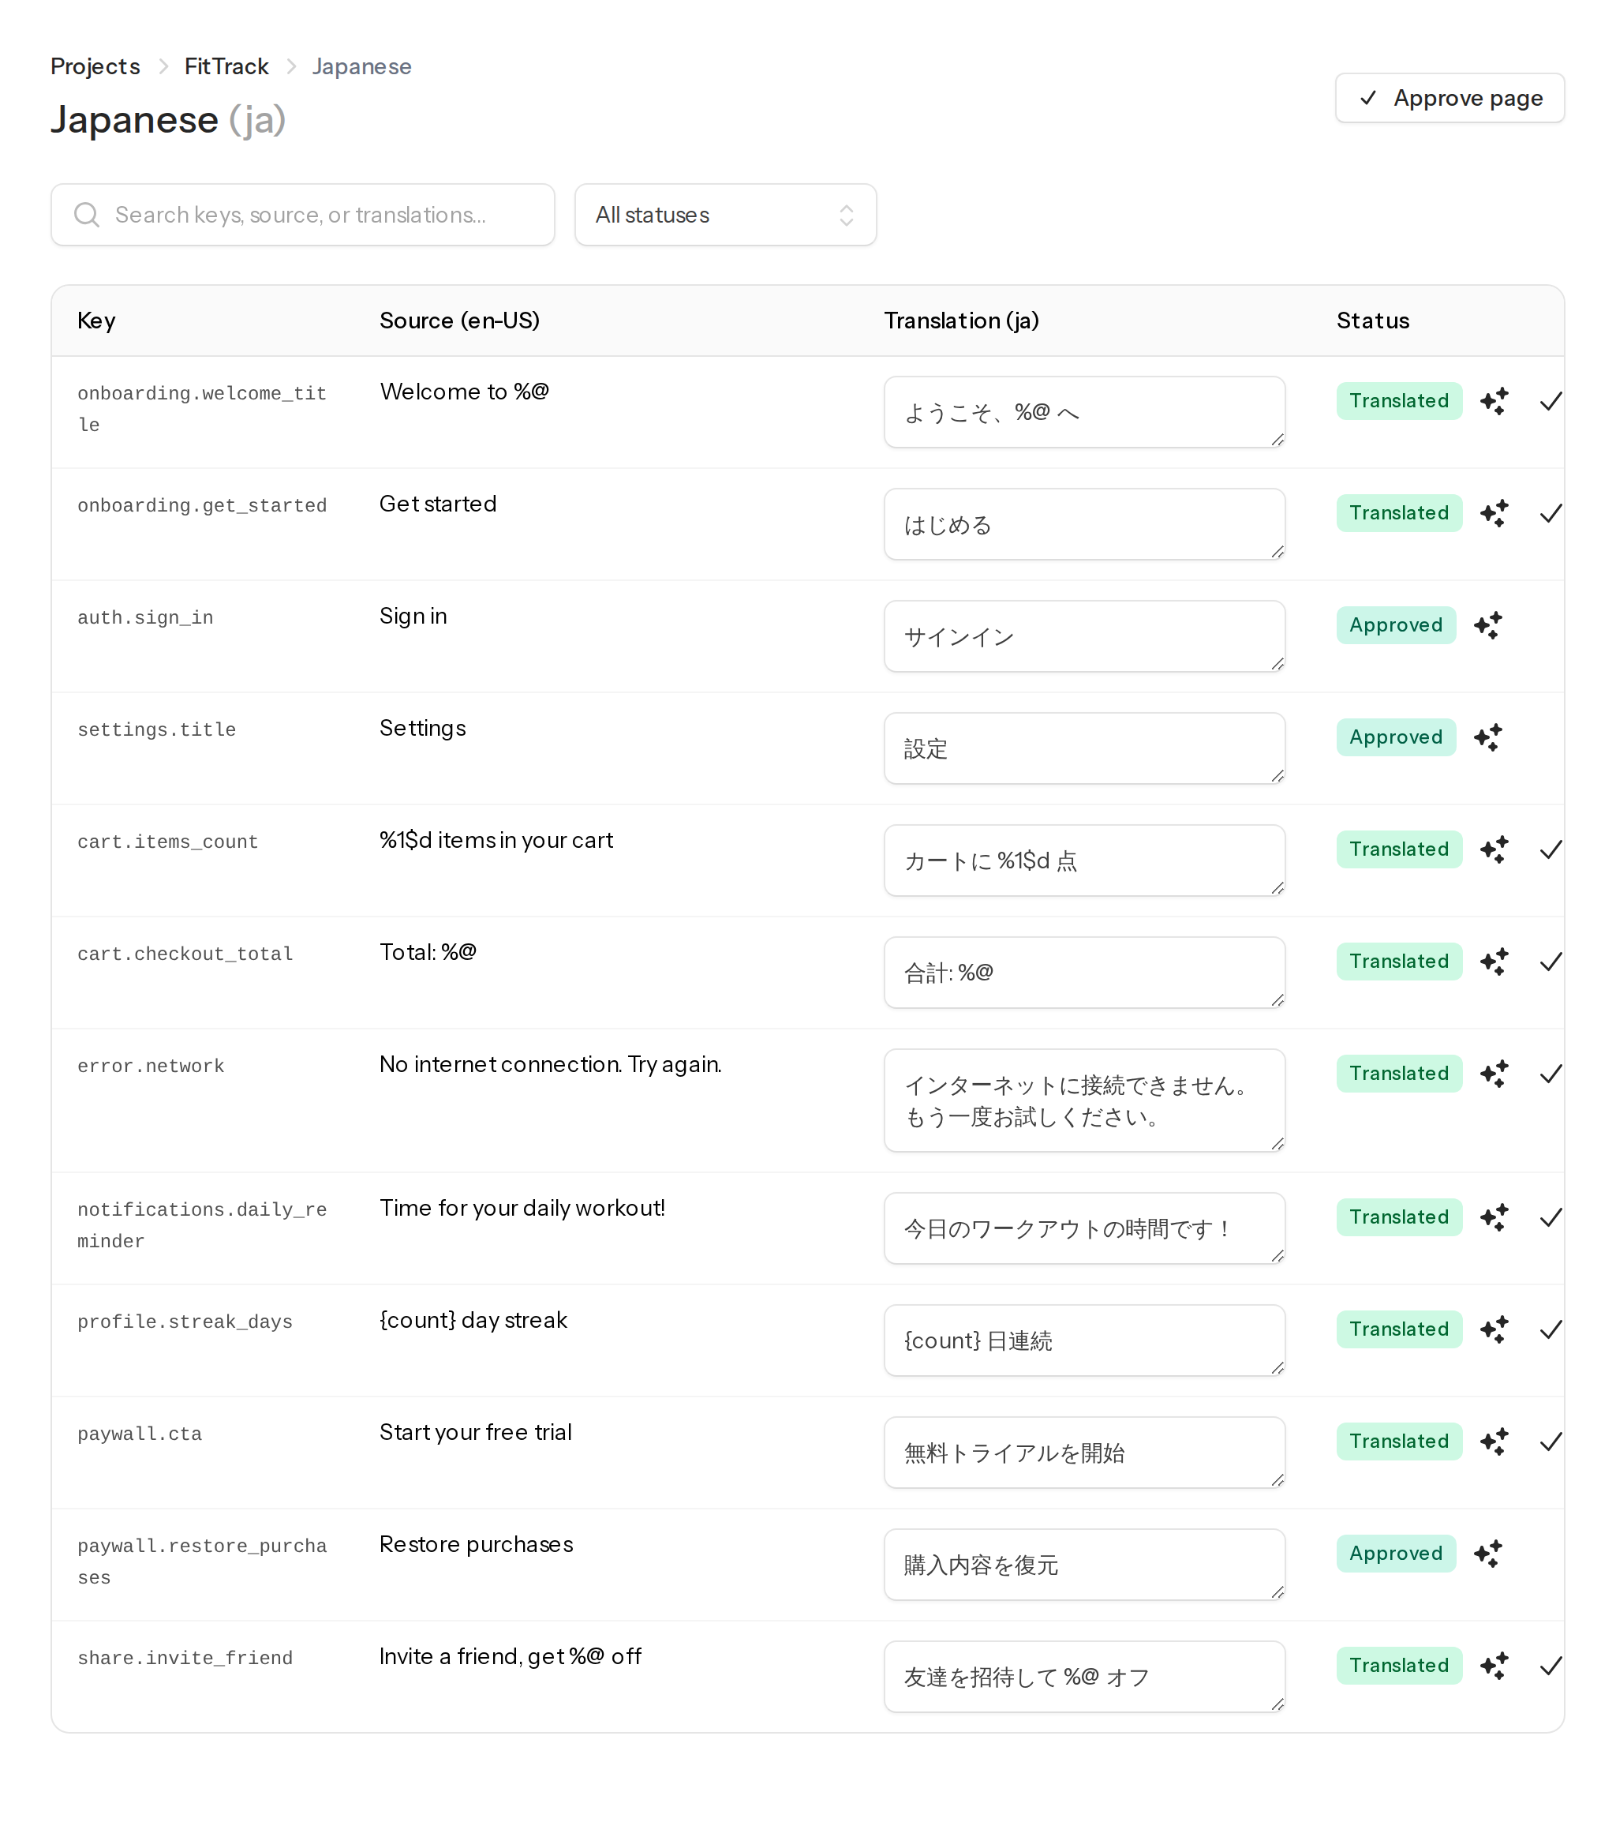This screenshot has width=1616, height=1822.
Task: Edit the カートに %1$d 点 translation field
Action: pyautogui.click(x=1084, y=860)
